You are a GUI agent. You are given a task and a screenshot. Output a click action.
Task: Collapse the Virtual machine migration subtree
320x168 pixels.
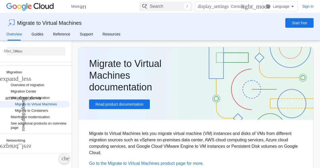(23, 98)
